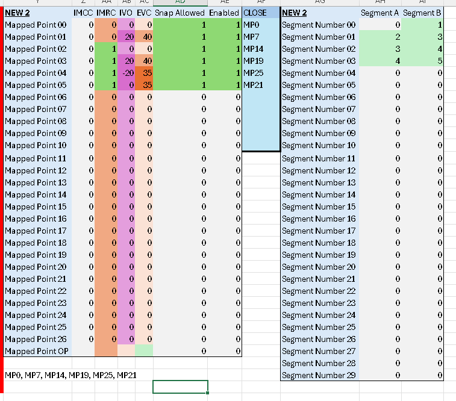
Task: Select the 'Segment Number 00' label
Action: (x=320, y=25)
